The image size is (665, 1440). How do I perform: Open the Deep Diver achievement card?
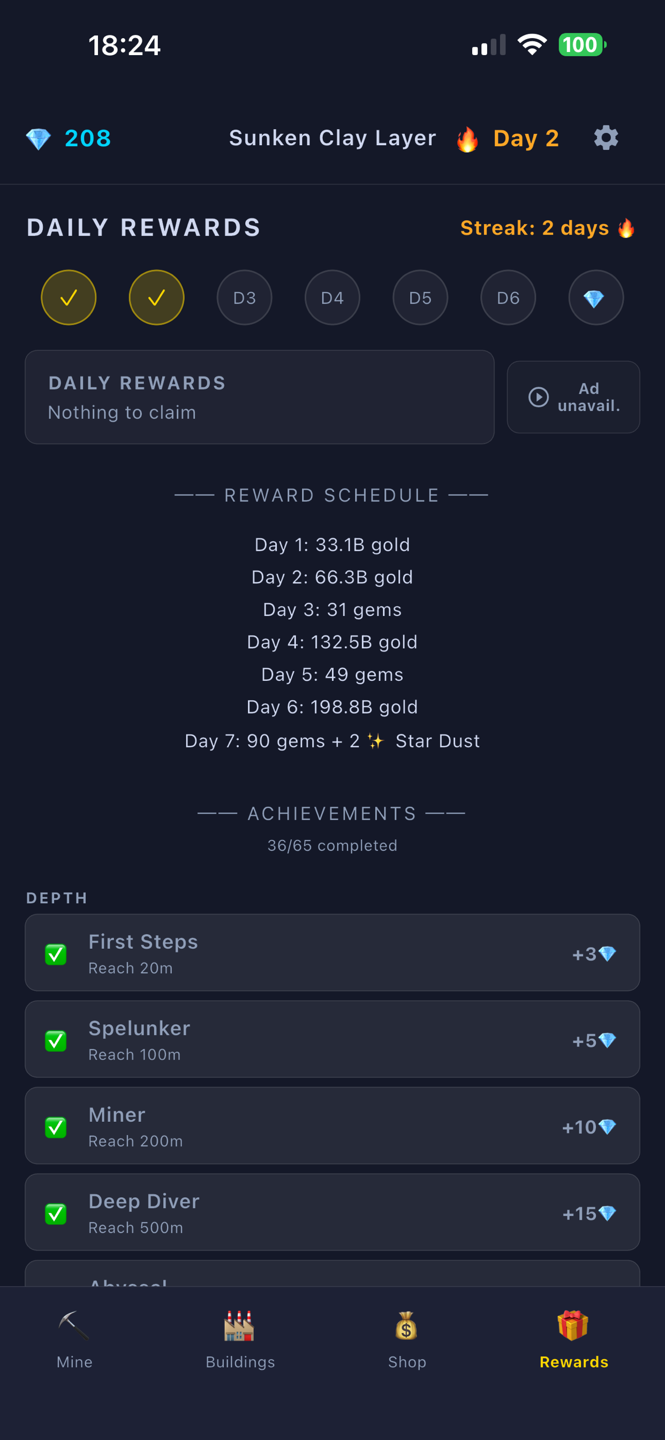point(333,1212)
